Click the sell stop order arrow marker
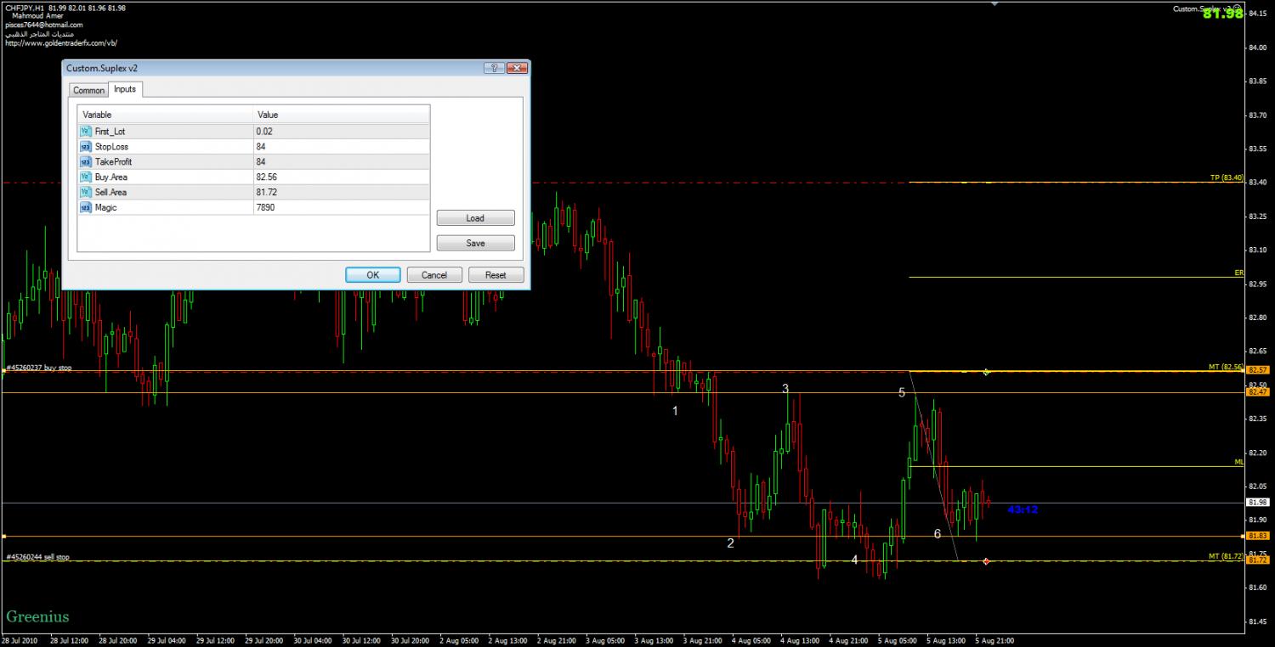The image size is (1275, 647). click(985, 561)
